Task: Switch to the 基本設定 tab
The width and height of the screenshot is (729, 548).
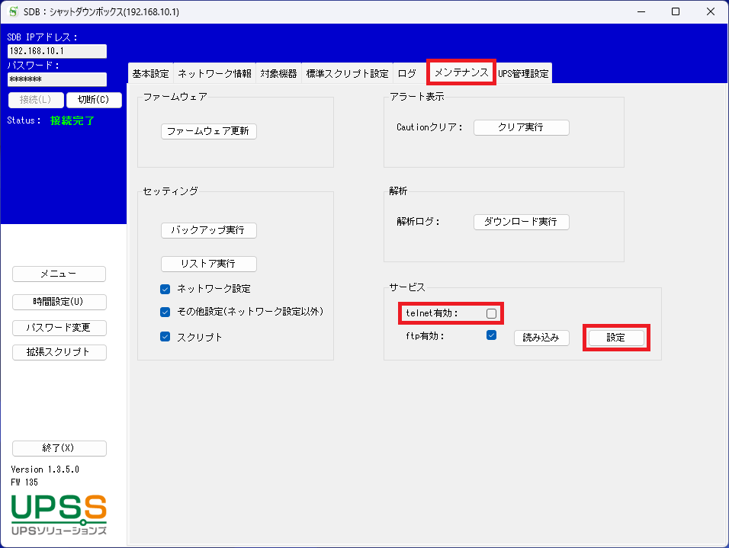Action: (150, 74)
